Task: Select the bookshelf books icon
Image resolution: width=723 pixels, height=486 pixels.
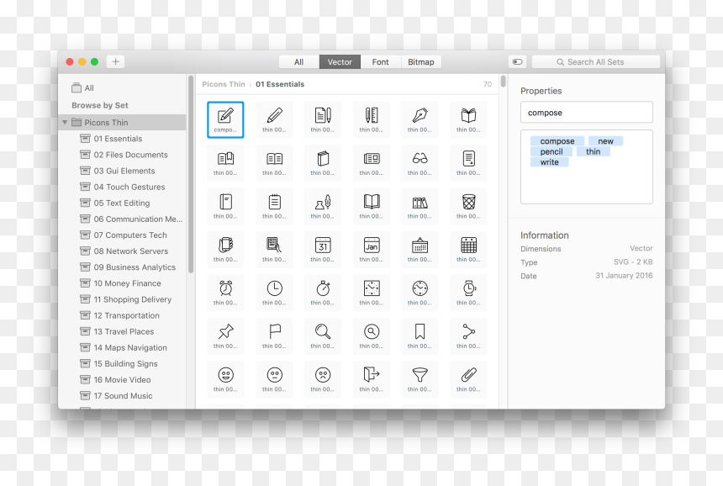Action: click(x=420, y=206)
